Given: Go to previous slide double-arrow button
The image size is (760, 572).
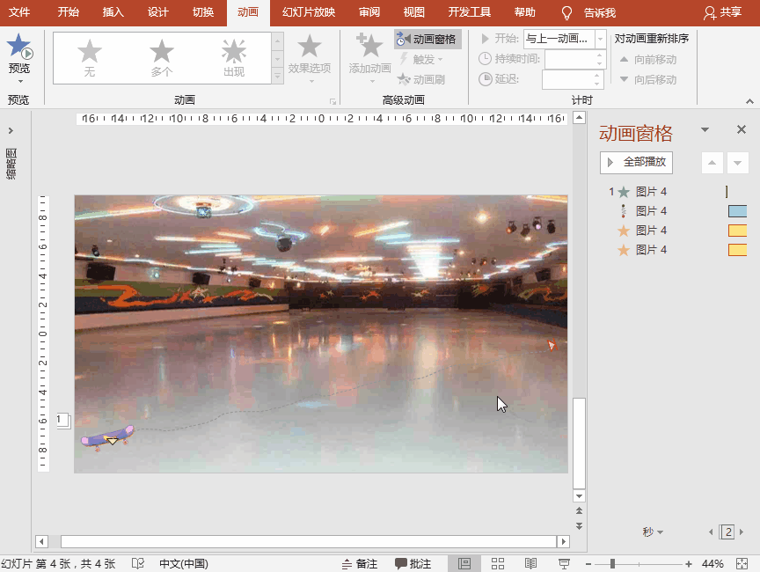Looking at the screenshot, I should click(x=579, y=511).
